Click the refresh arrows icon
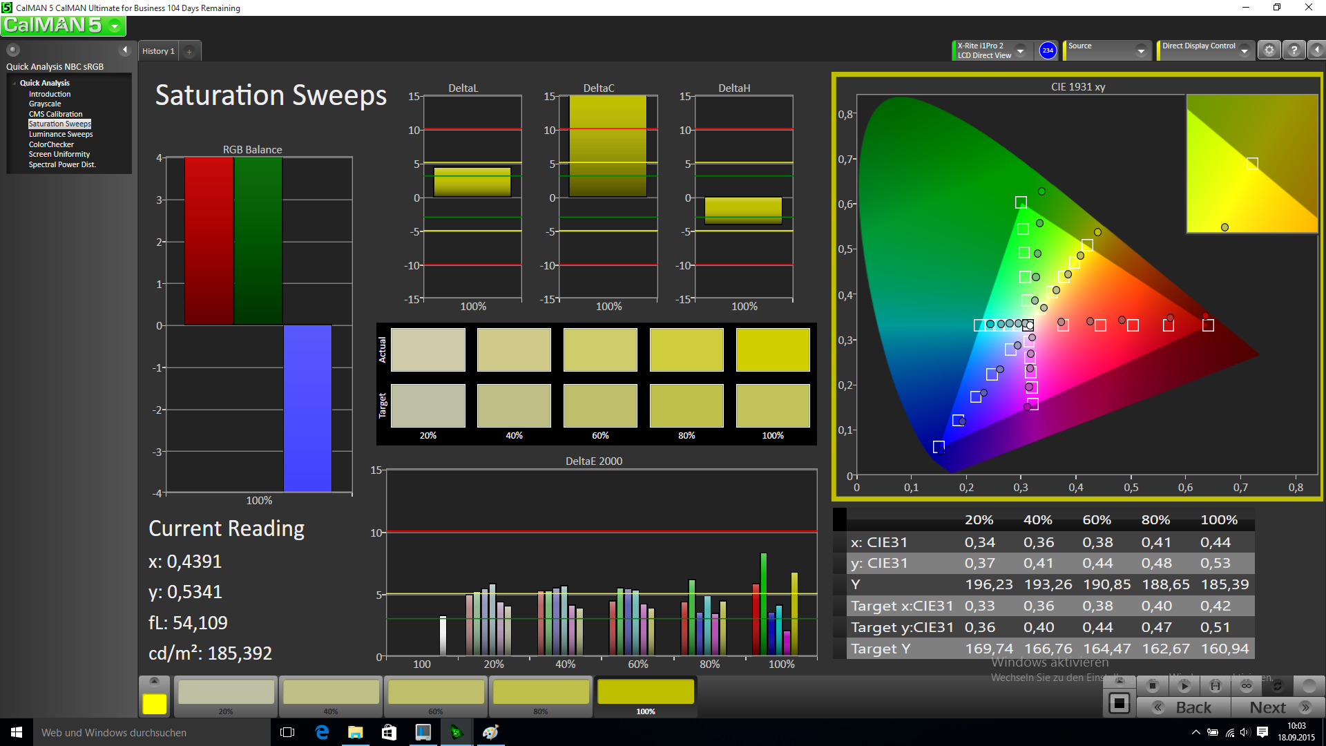Viewport: 1326px width, 746px height. 1278,686
